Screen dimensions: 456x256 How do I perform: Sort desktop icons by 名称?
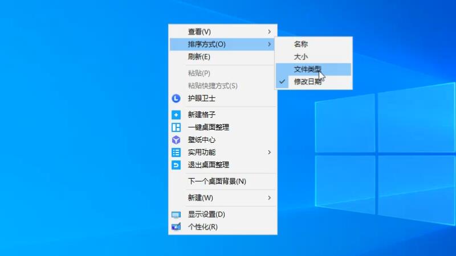[x=301, y=44]
